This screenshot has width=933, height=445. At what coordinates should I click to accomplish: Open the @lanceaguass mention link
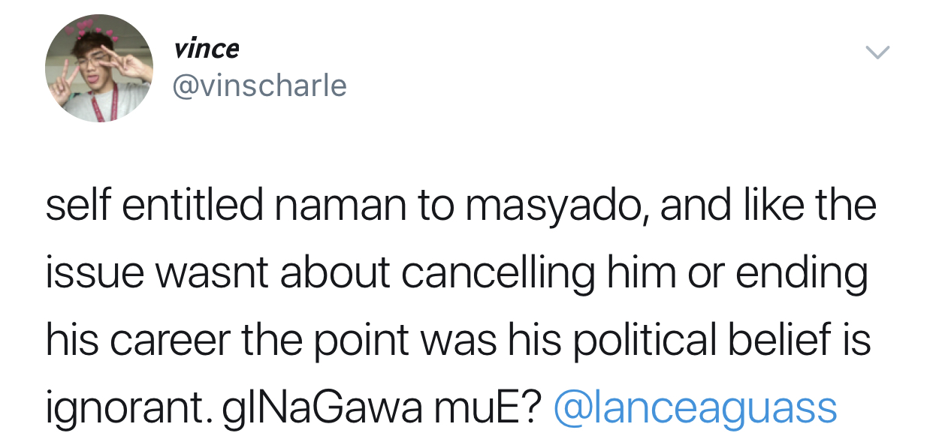point(695,407)
